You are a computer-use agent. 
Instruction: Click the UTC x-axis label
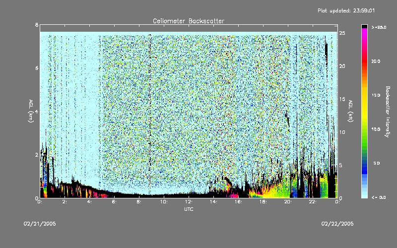pos(189,209)
